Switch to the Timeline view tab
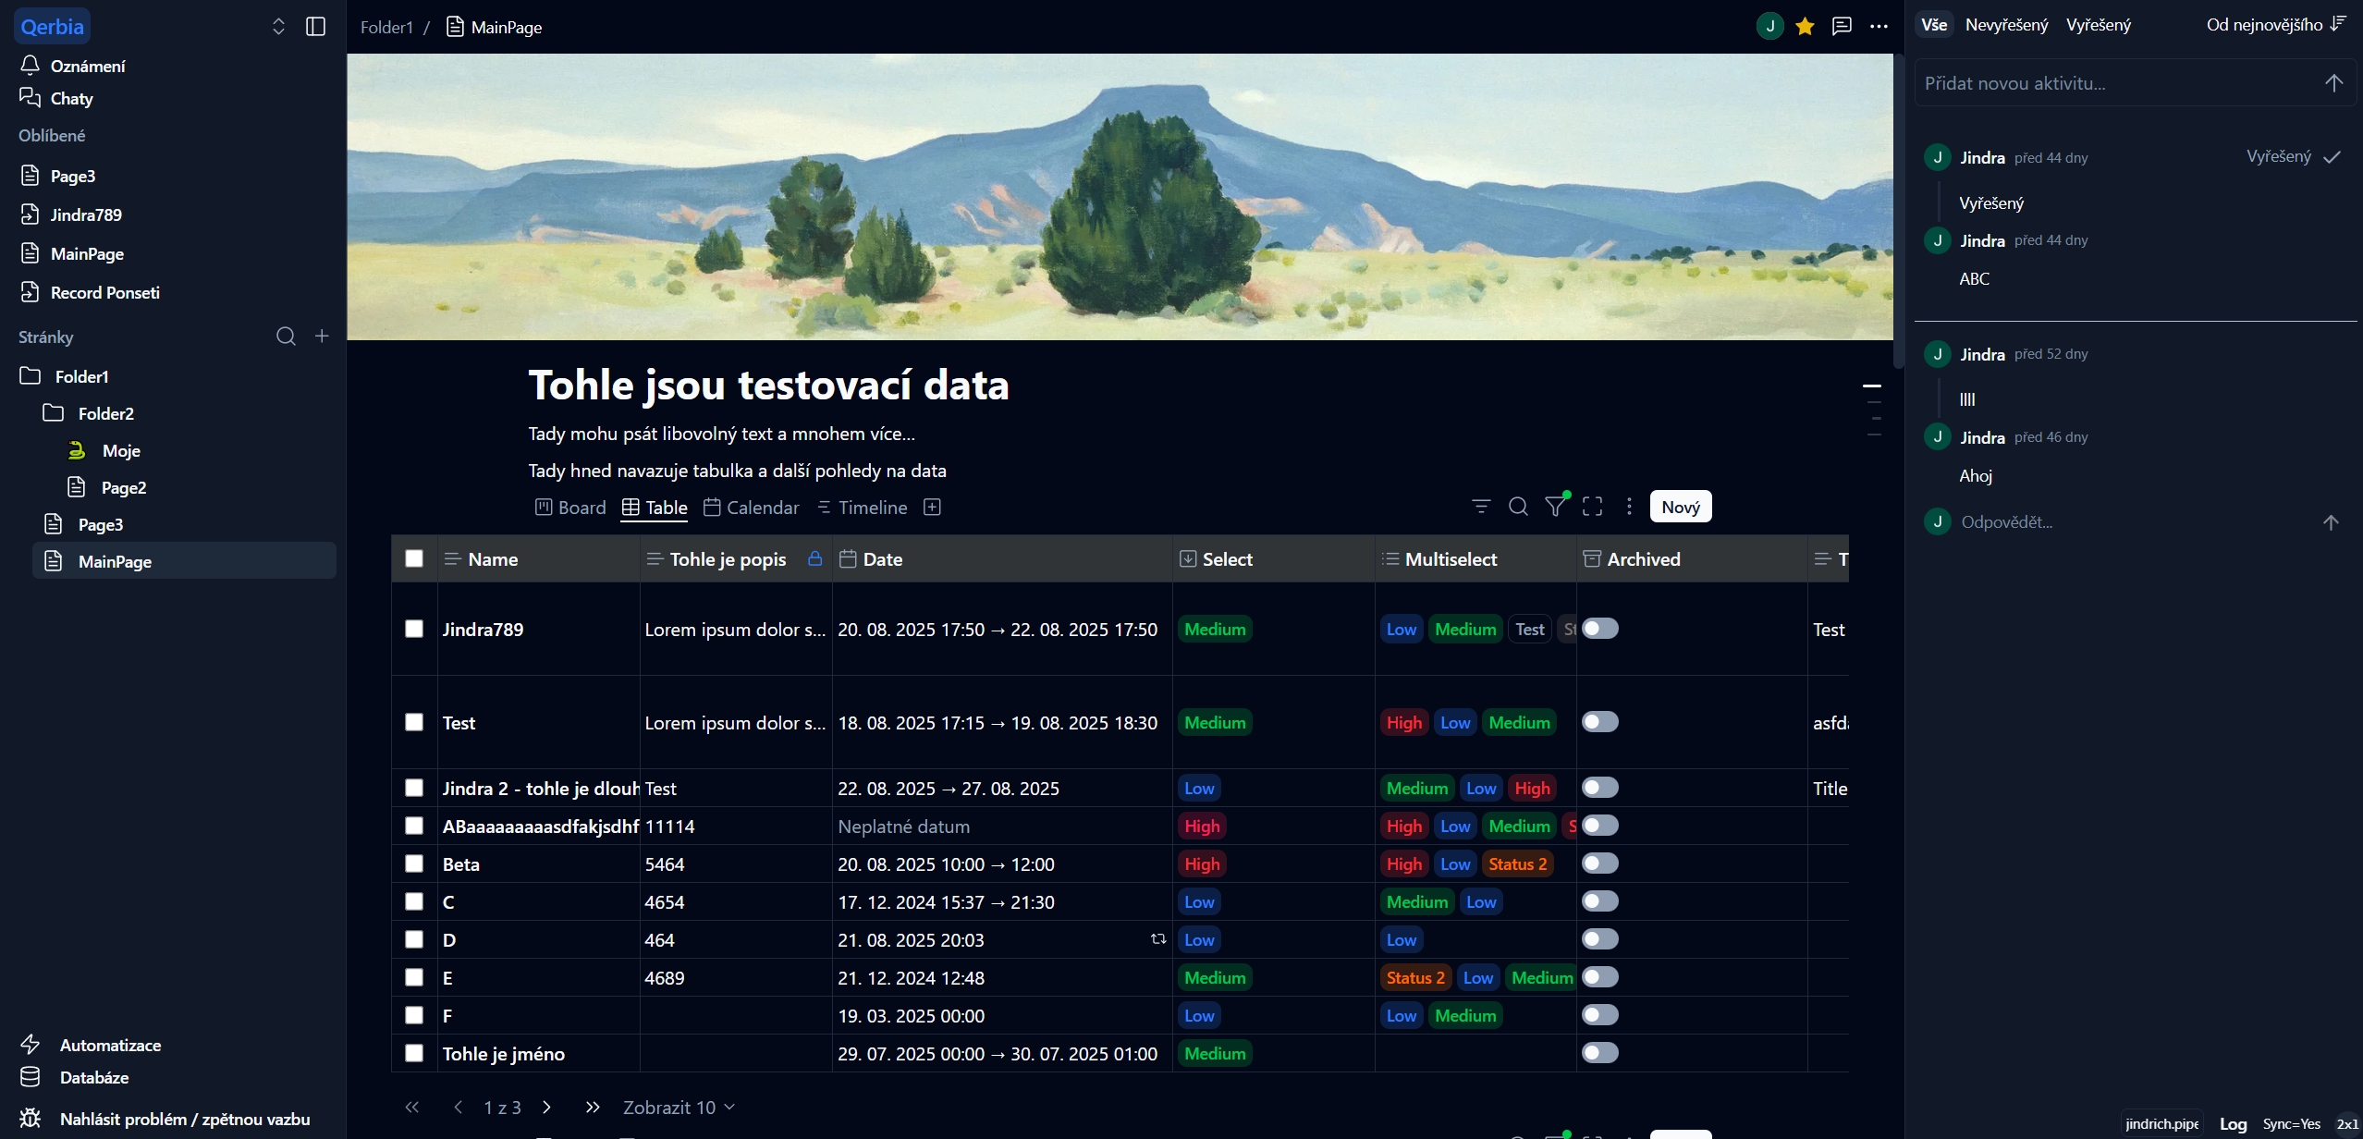The height and width of the screenshot is (1139, 2363). 862,508
